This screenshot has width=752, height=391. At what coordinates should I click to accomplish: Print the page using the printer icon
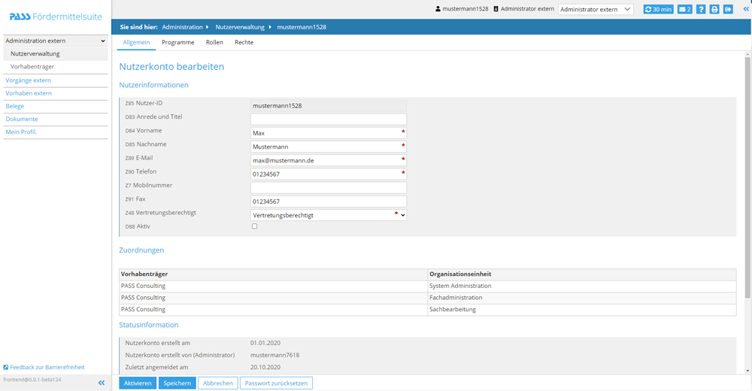coord(714,9)
